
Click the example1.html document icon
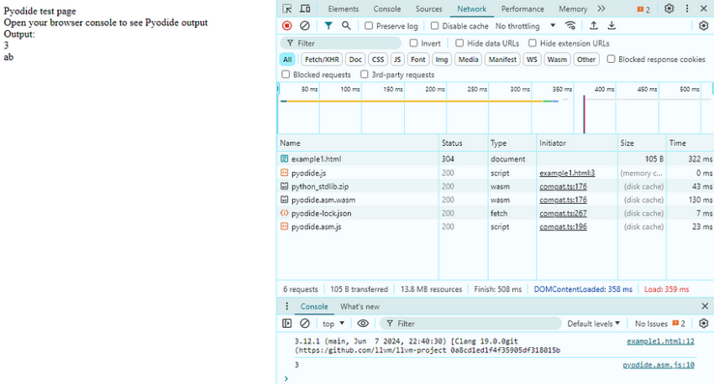[284, 158]
